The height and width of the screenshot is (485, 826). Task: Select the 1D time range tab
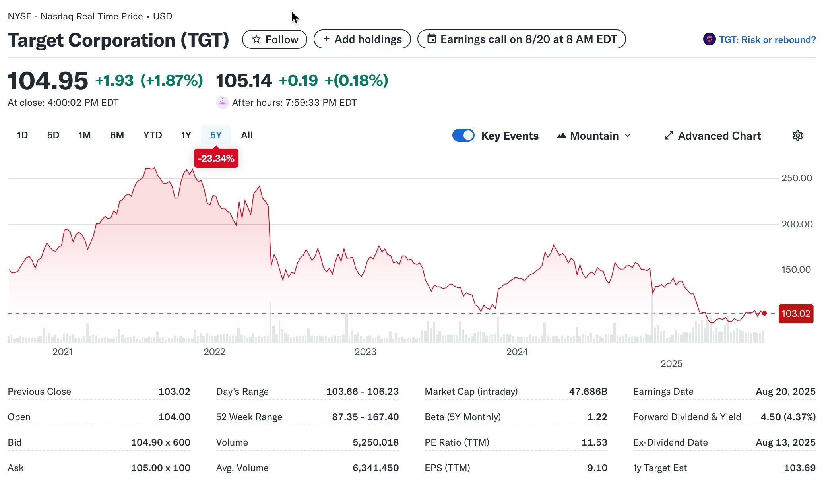pos(22,135)
